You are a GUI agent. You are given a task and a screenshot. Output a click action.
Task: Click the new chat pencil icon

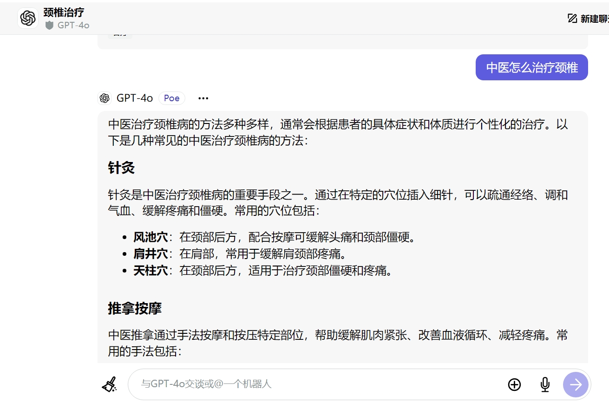coord(572,19)
